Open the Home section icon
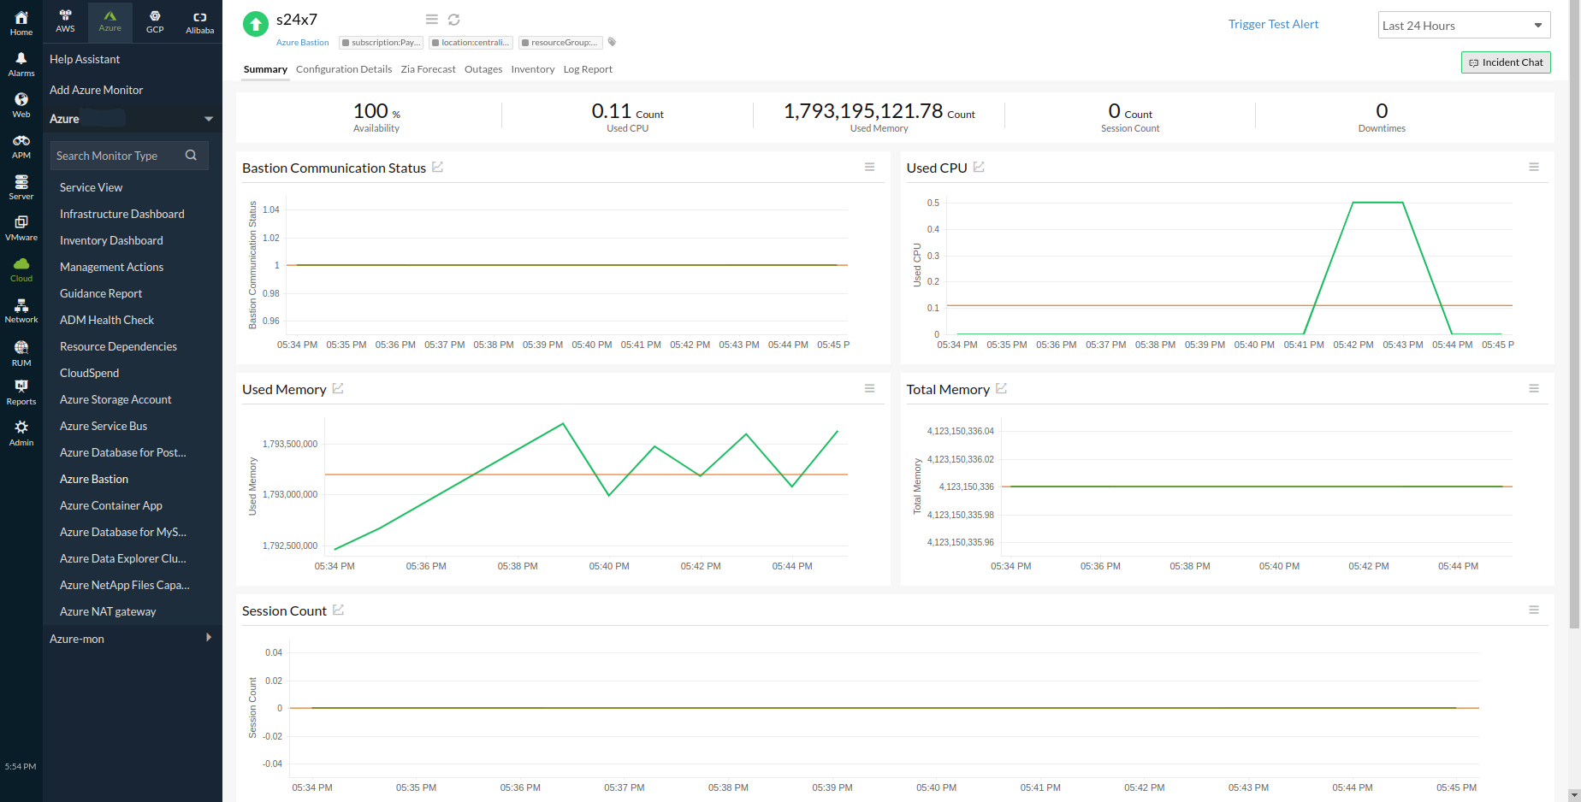This screenshot has height=802, width=1581. tap(21, 17)
